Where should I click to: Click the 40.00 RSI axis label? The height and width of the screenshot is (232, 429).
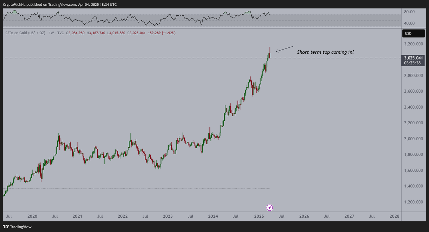[x=409, y=24]
